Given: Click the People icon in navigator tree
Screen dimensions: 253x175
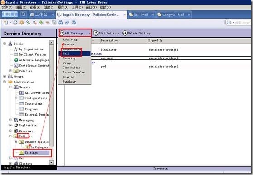Looking at the screenshot, I should tap(10, 44).
